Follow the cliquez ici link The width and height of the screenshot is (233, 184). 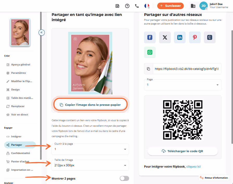(x=193, y=167)
